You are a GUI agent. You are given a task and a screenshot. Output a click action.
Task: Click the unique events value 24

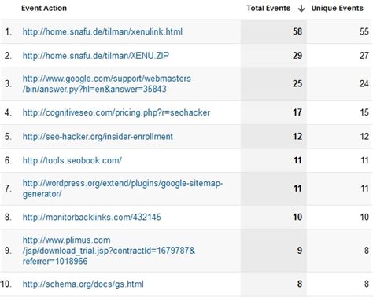tap(364, 84)
